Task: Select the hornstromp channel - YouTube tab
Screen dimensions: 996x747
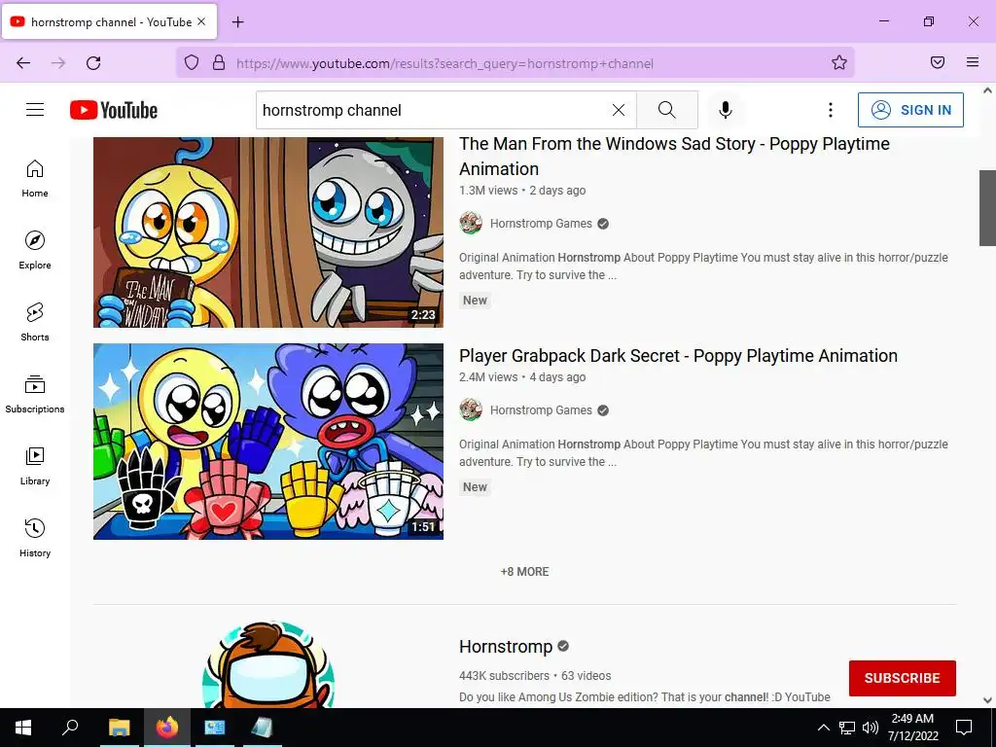Action: tap(111, 21)
